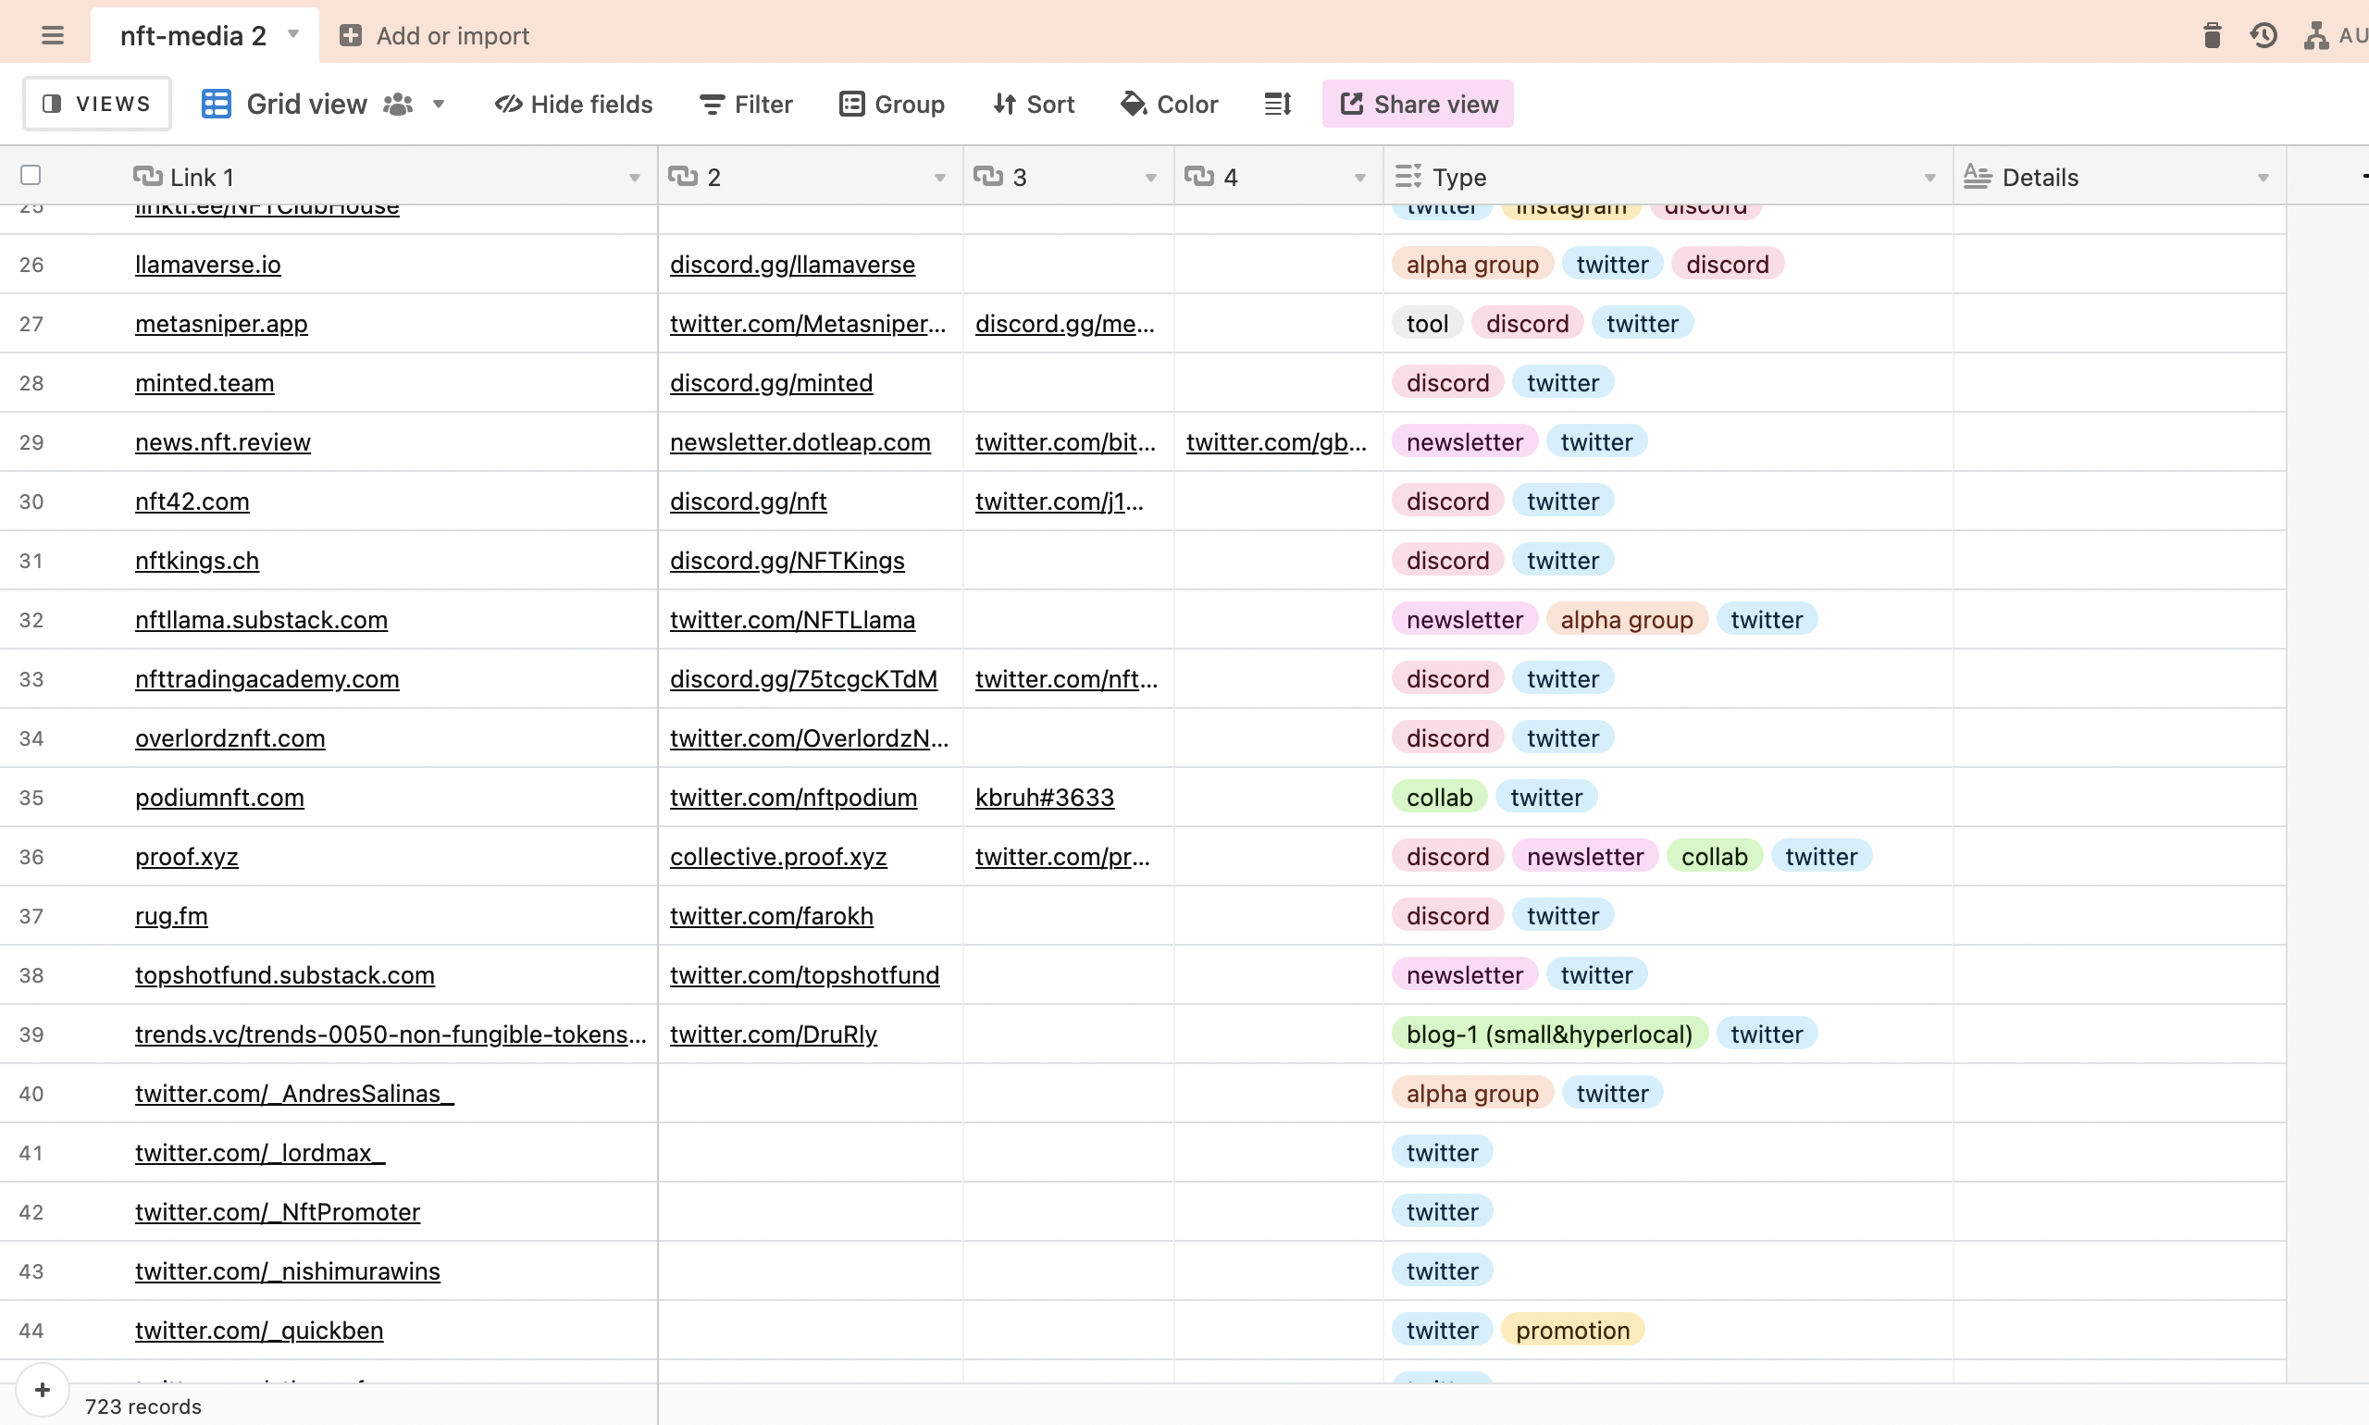Open the row height icon
2369x1425 pixels.
1277,104
